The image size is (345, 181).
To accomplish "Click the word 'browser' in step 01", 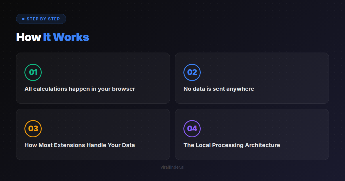I will (x=124, y=89).
